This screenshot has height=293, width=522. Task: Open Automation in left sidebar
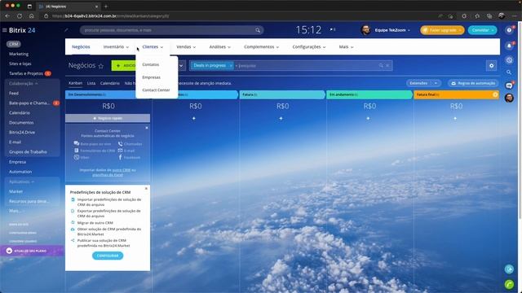pos(20,172)
